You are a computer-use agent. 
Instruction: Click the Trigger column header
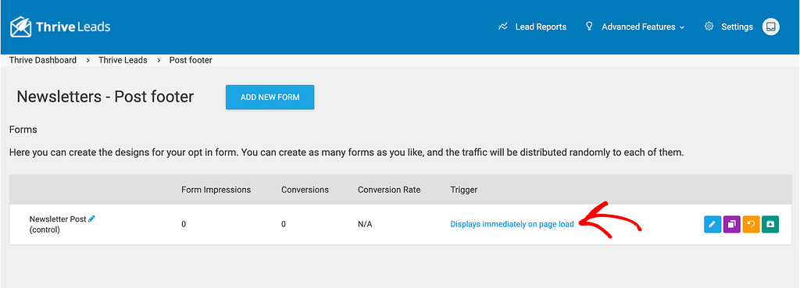point(464,190)
